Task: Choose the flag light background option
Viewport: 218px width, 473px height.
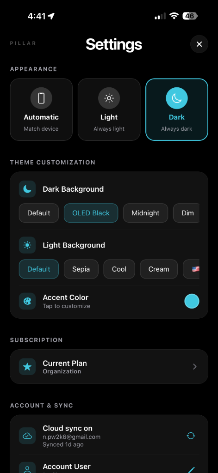Action: click(192, 269)
